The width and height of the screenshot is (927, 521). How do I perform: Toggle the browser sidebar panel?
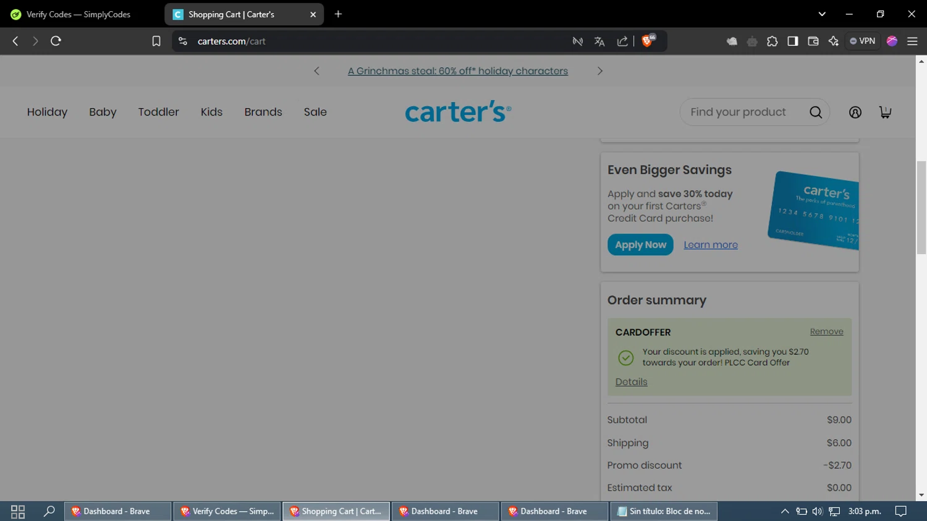(793, 41)
